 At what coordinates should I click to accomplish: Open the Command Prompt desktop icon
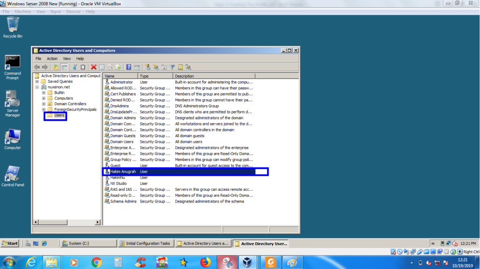coord(13,67)
